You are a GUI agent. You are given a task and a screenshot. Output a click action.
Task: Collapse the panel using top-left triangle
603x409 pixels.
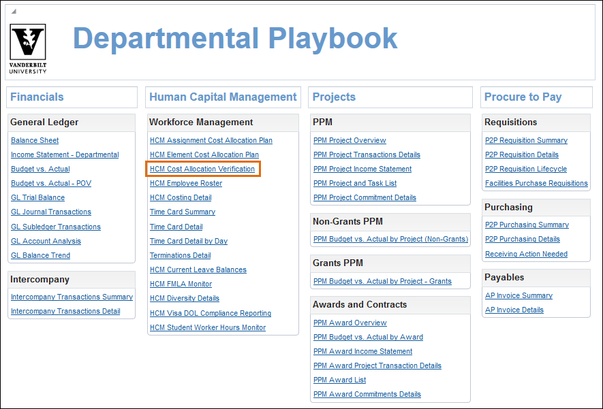14,12
